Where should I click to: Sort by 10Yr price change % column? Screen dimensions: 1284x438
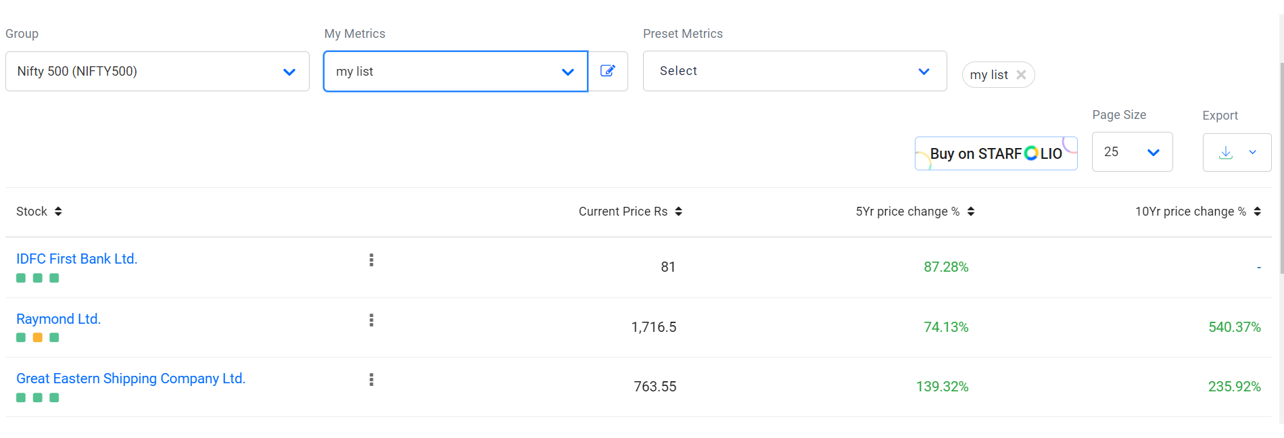[1257, 212]
